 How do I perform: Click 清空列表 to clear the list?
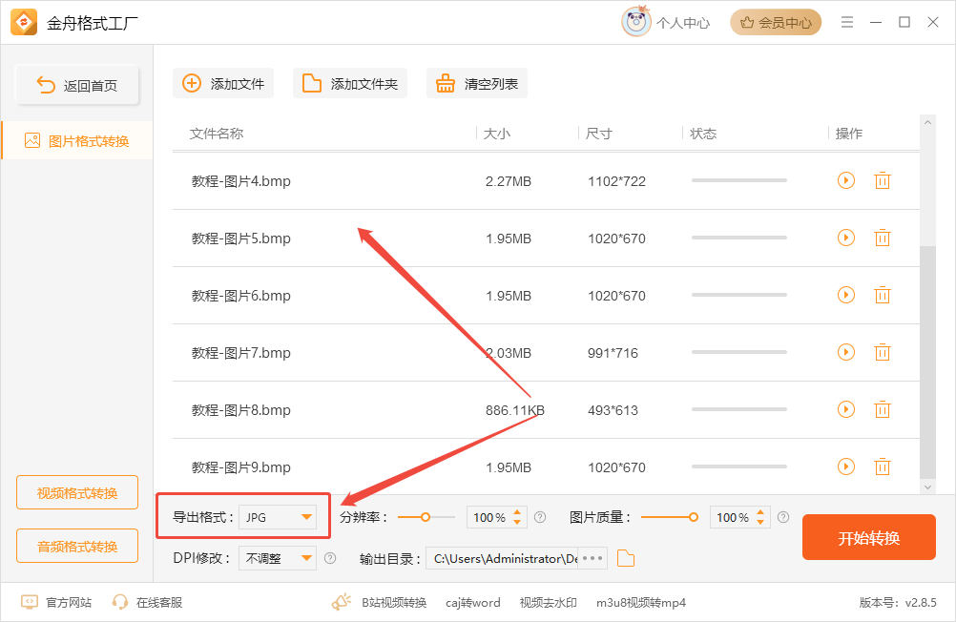[477, 84]
